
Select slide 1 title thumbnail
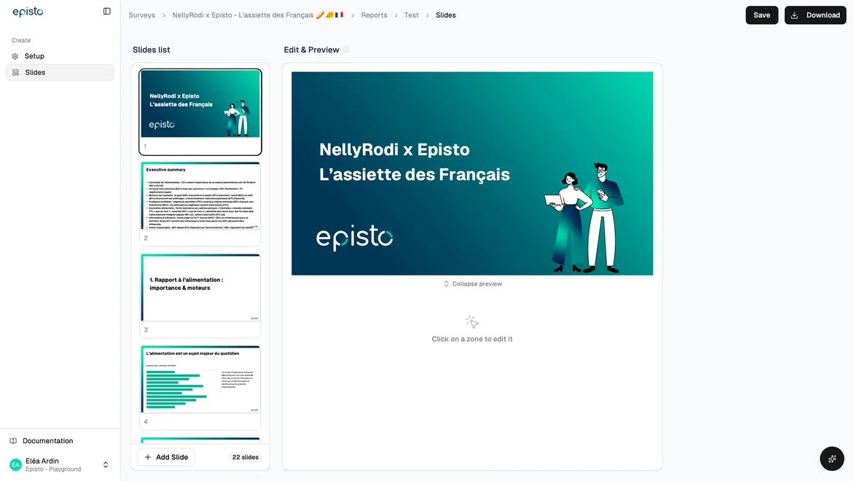click(x=200, y=112)
